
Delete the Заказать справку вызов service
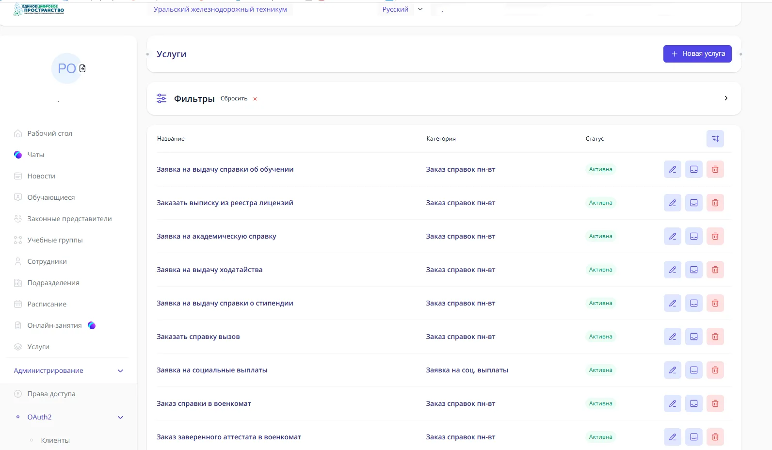(715, 337)
